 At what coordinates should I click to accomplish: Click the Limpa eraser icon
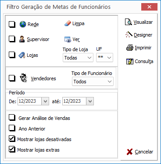(x=68, y=23)
